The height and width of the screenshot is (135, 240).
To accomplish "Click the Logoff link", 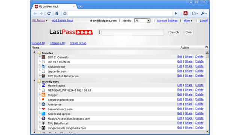I will click(204, 21).
